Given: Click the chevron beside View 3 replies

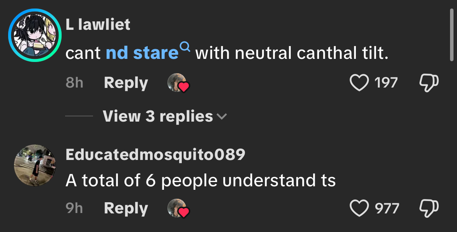Looking at the screenshot, I should point(222,116).
